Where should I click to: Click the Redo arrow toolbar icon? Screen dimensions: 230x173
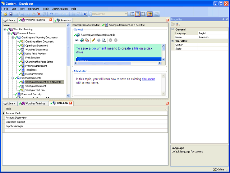click(x=56, y=14)
